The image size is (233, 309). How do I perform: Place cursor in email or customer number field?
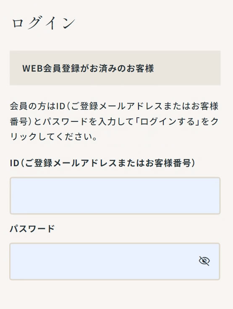tap(115, 196)
